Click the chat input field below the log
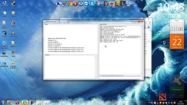The width and height of the screenshot is (187, 105). click(121, 78)
